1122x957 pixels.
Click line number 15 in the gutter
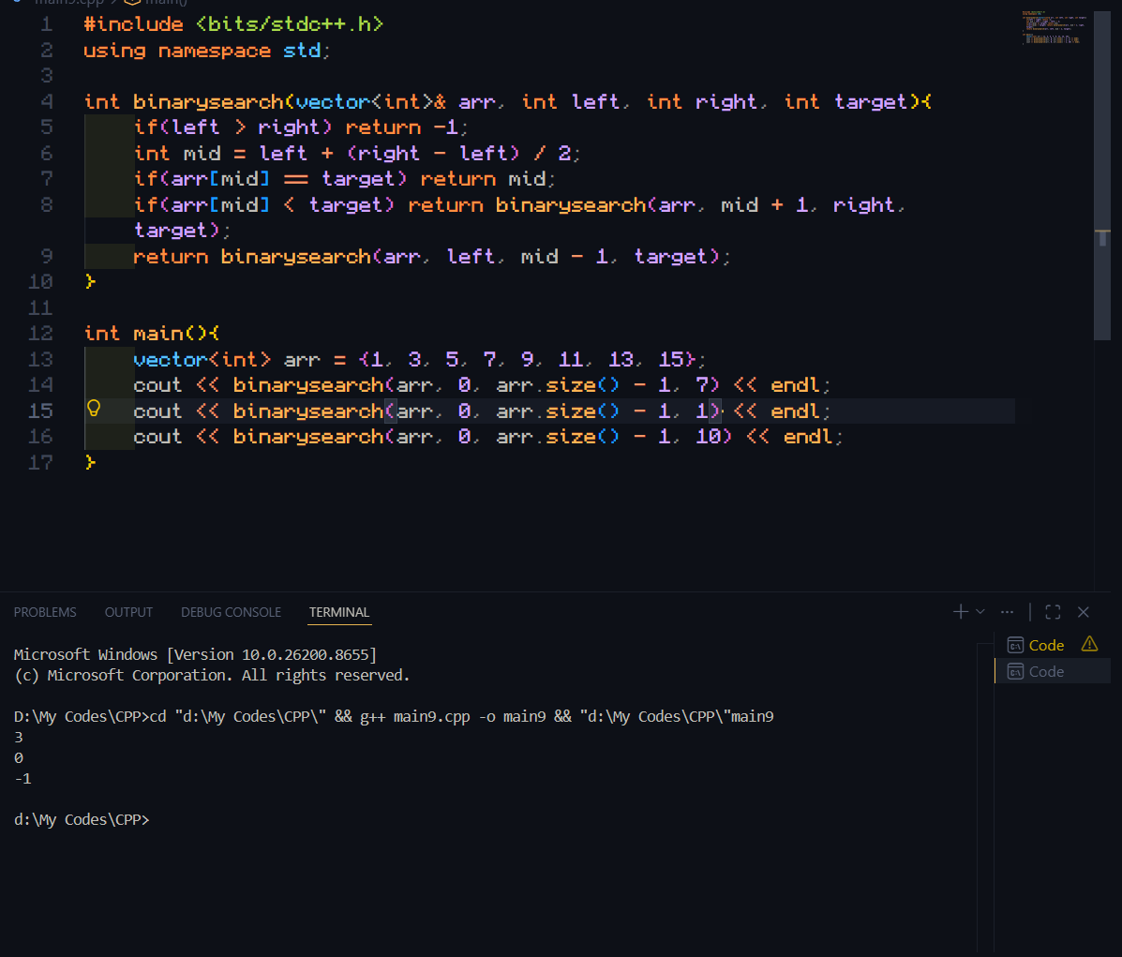click(x=41, y=411)
